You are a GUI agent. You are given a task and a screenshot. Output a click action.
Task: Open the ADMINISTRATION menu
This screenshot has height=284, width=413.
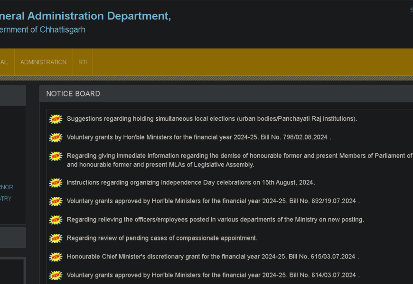(43, 62)
